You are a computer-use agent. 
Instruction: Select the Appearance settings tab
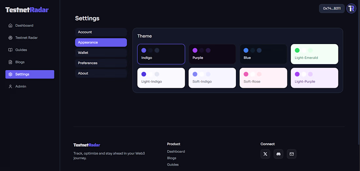[x=101, y=42]
